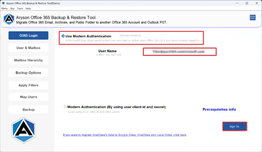The image size is (262, 152).
Task: Close the Aryson tool window
Action: pos(257,3)
